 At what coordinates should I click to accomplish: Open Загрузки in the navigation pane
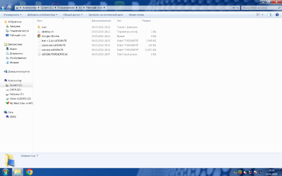[15, 26]
